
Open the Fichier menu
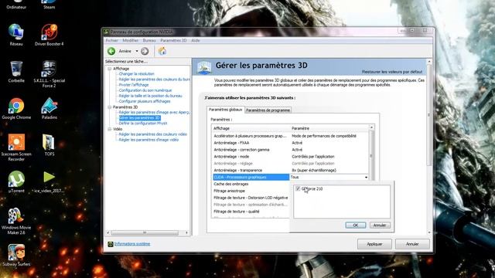[111, 41]
